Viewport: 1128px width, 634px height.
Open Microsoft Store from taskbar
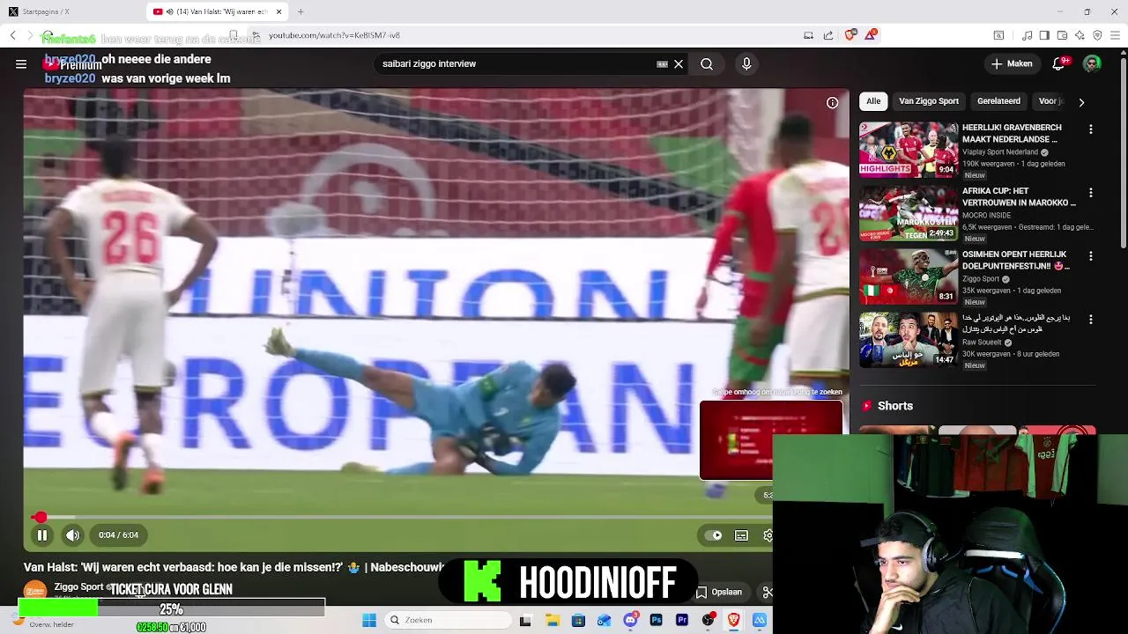pos(578,620)
